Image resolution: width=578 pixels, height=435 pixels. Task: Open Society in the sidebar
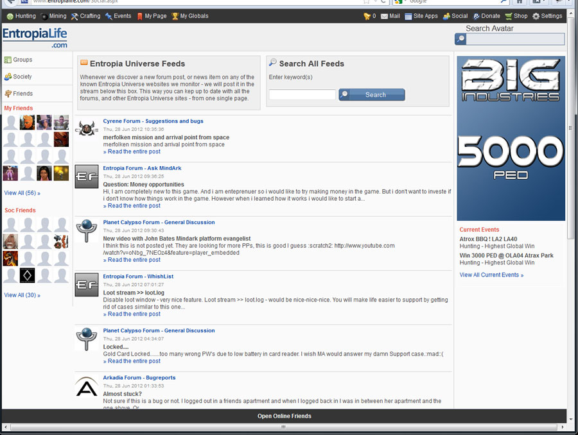coord(22,76)
